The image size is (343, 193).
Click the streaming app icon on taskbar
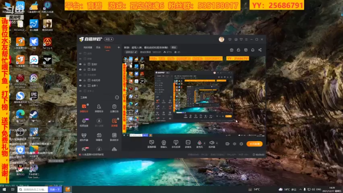pyautogui.click(x=68, y=189)
